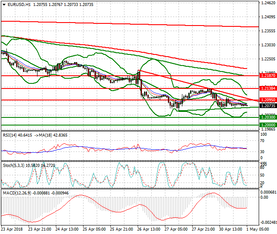This screenshot has width=277, height=234.
Task: Select the MA(18) 42.8365 label in RSI panel
Action: (53, 135)
